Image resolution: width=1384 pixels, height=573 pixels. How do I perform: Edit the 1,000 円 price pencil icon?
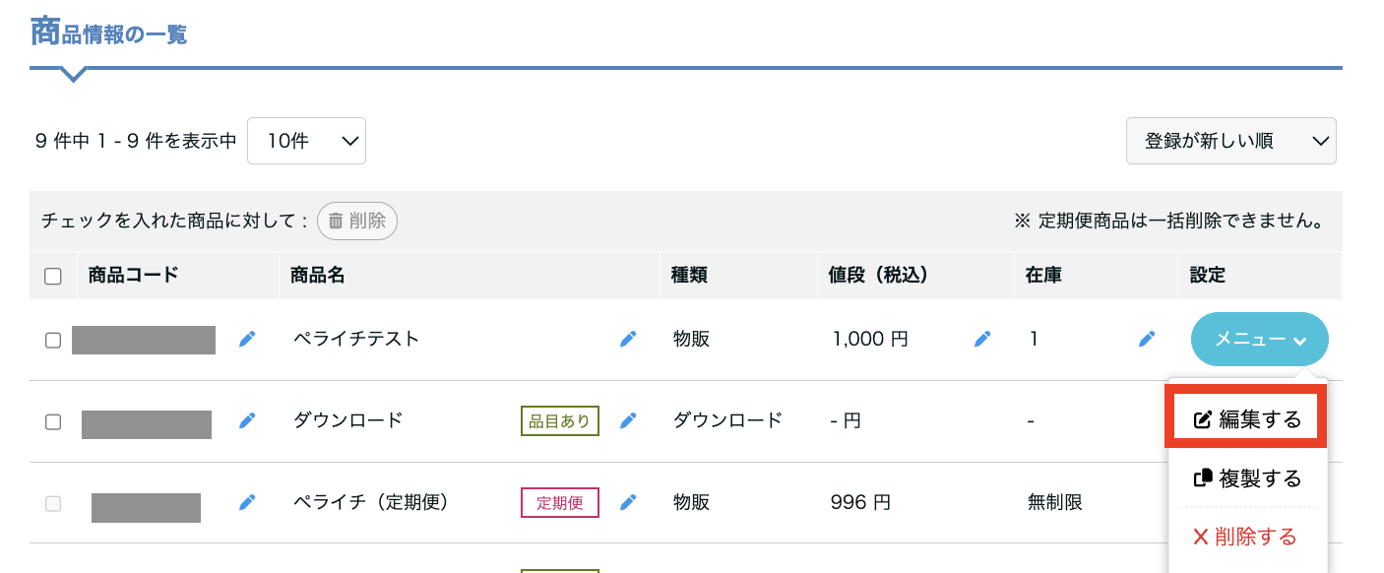[982, 339]
